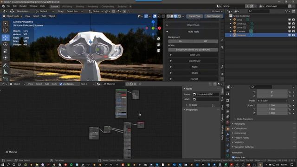Switch to rendered viewport shading
Image resolution: width=297 pixels, height=167 pixels.
tap(180, 16)
